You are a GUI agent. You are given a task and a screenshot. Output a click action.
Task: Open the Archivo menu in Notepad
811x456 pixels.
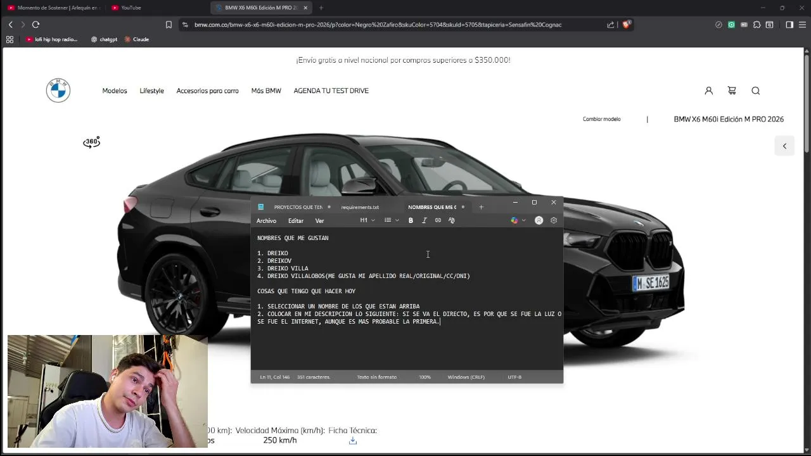point(266,221)
